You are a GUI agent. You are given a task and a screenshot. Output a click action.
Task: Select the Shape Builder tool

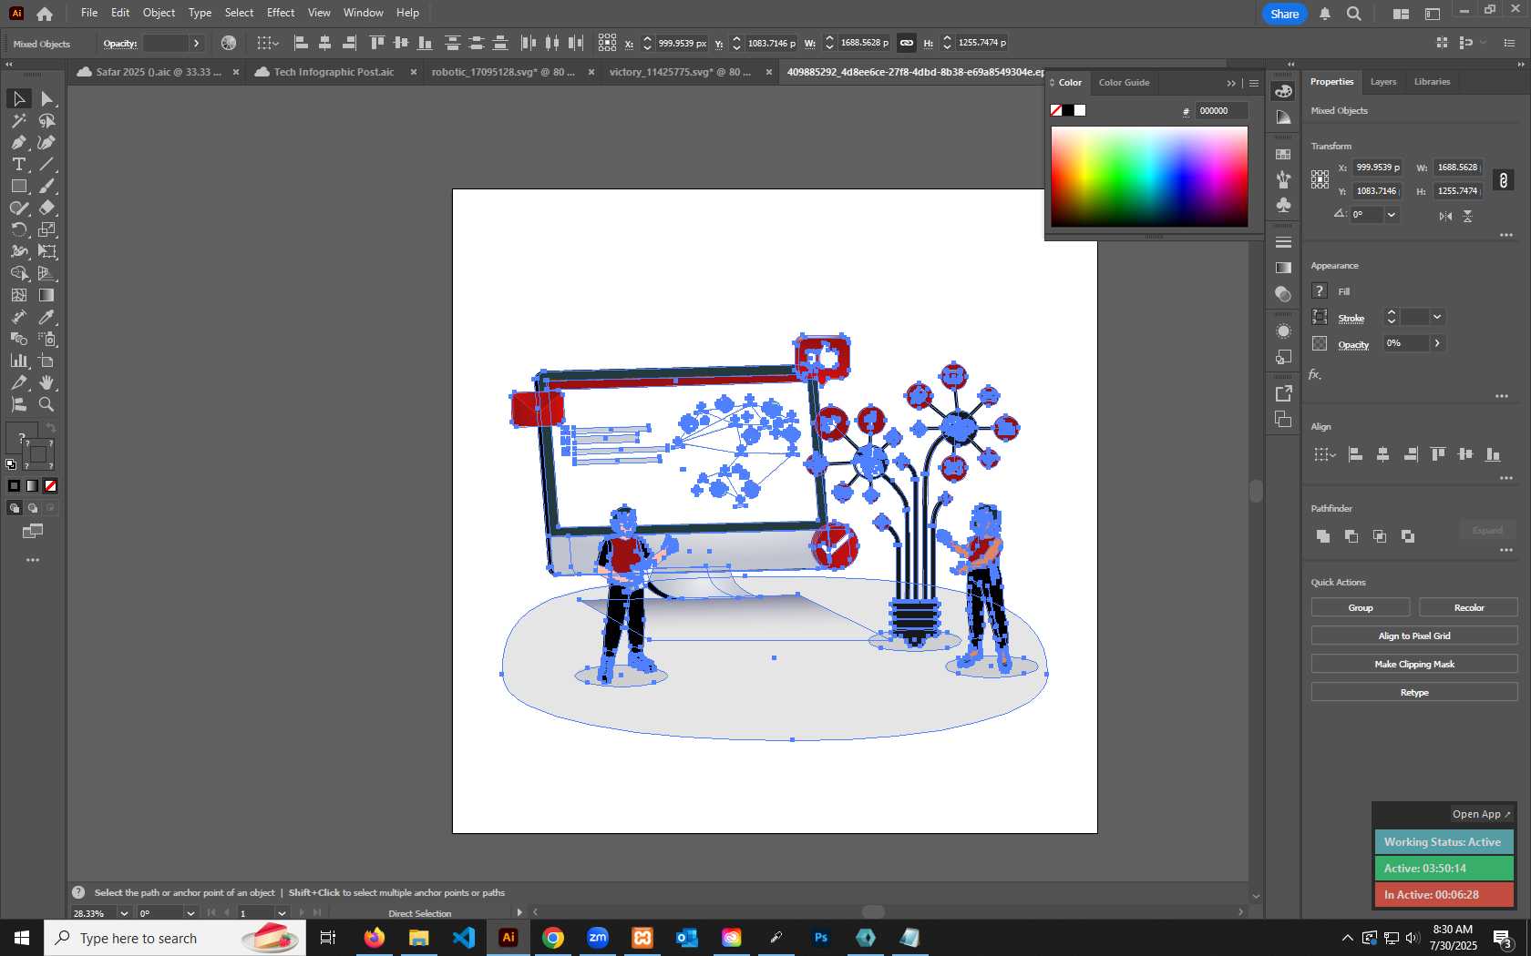coord(18,273)
